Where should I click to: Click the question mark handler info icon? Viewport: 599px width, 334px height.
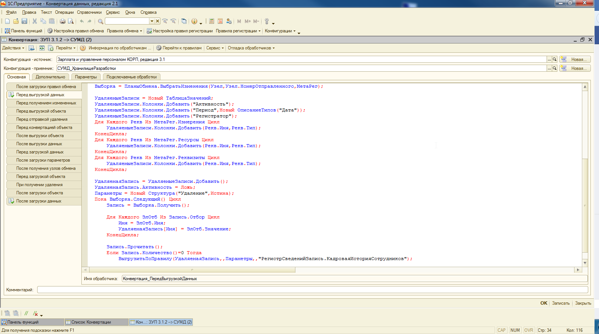(83, 48)
